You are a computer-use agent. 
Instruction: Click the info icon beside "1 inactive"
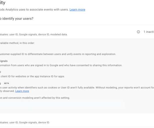pyautogui.click(x=138, y=32)
